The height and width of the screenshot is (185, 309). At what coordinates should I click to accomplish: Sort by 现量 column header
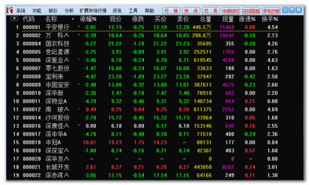click(228, 19)
